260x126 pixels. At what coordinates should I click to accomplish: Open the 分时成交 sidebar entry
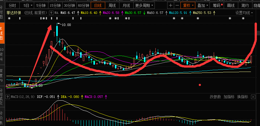tap(2, 97)
